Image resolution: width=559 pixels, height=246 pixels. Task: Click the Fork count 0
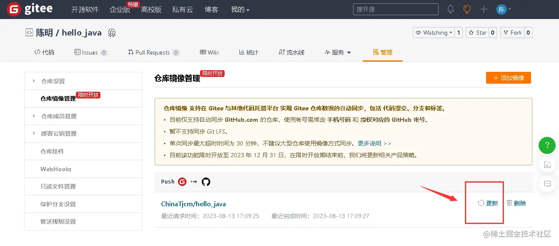point(528,33)
